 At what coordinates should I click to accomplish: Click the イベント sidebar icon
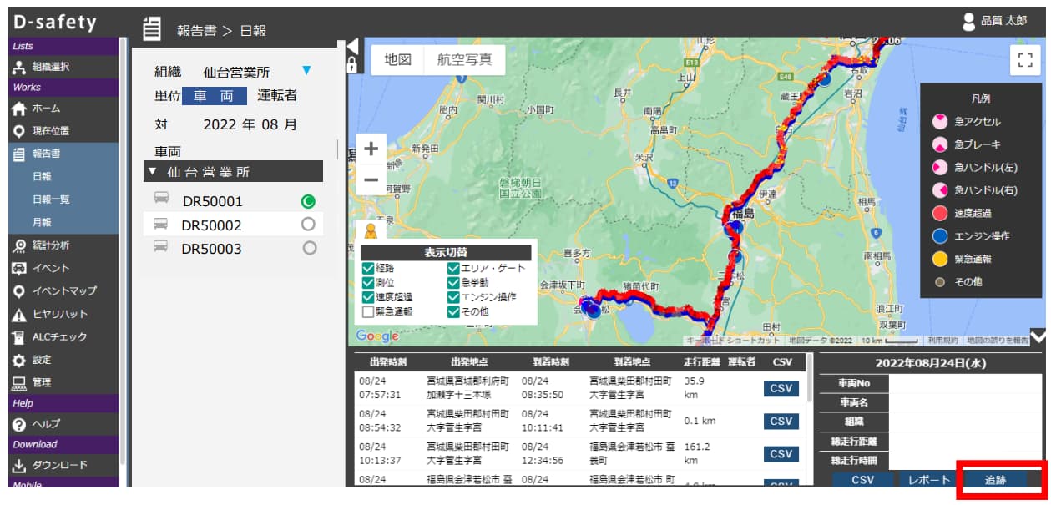pyautogui.click(x=19, y=268)
